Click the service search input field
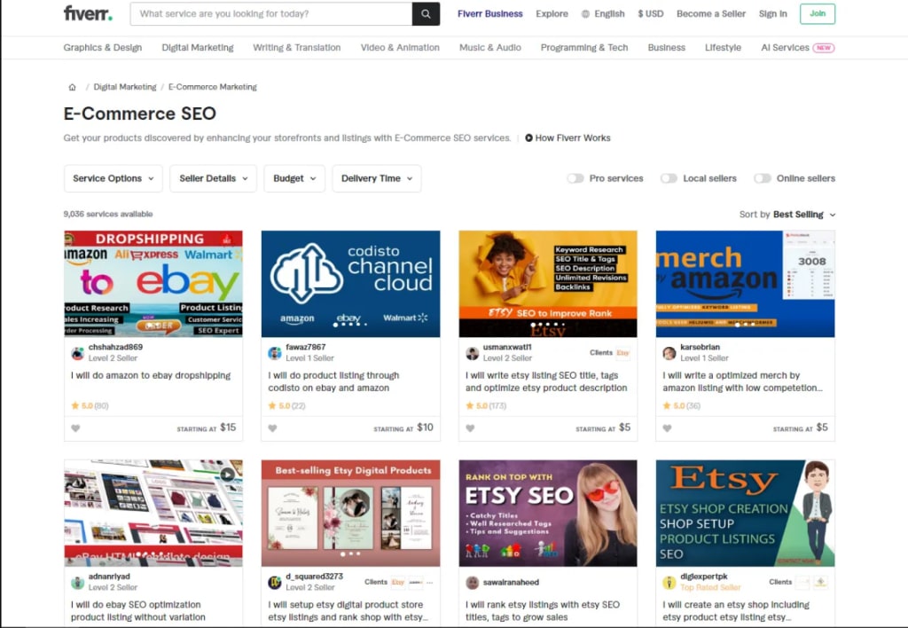Screen dimensions: 908x628 pyautogui.click(x=271, y=14)
